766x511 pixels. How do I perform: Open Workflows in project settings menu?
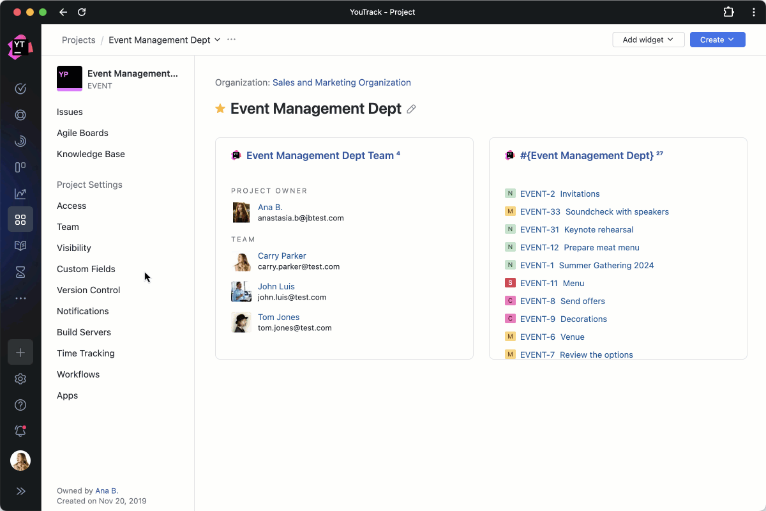point(78,374)
